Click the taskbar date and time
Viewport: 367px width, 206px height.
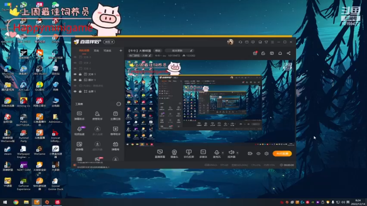358,202
